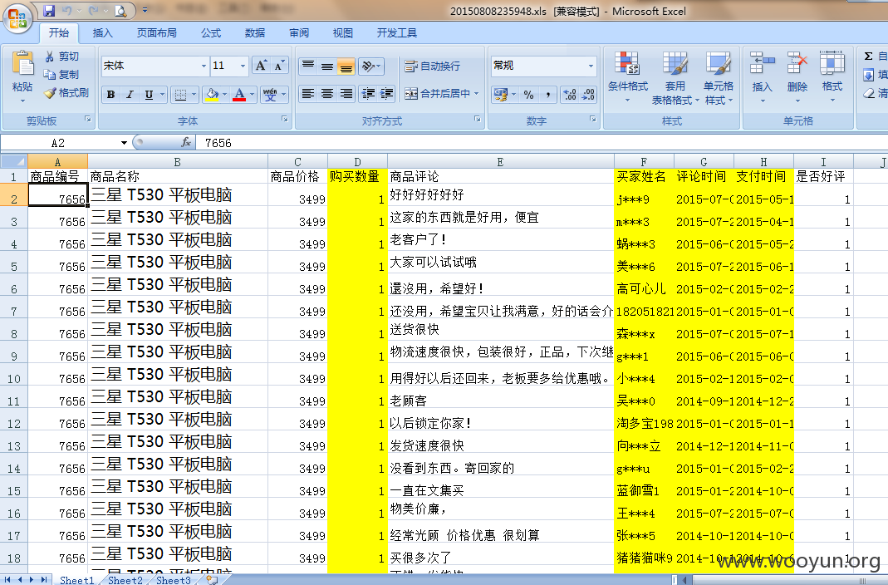888x585 pixels.
Task: Merge and center cells (合并后居中)
Action: [437, 93]
